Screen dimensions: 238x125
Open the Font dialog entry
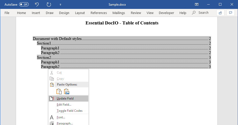tap(61, 117)
